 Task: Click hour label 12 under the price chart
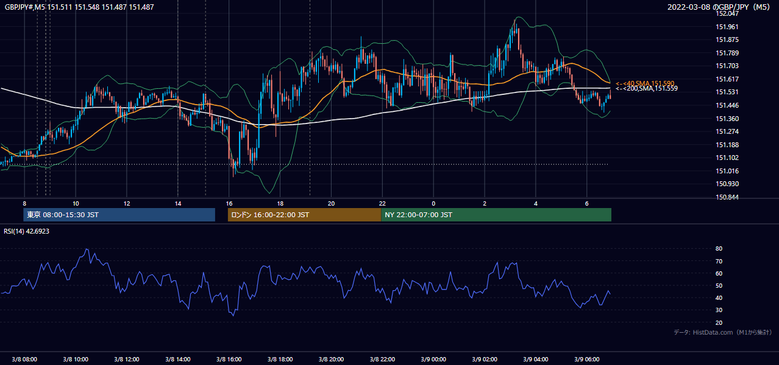[x=127, y=203]
